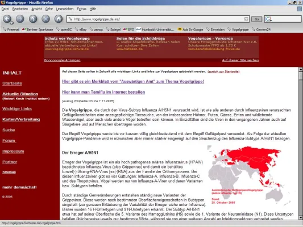Open the Bearbeiten menu

click(20, 9)
